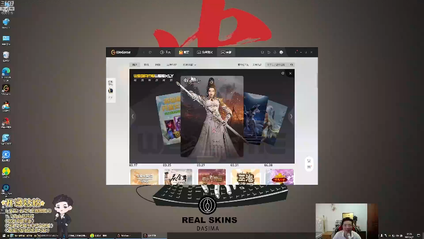Select the 03.25 timeline date
Viewport: 424px width, 239px height.
point(167,165)
